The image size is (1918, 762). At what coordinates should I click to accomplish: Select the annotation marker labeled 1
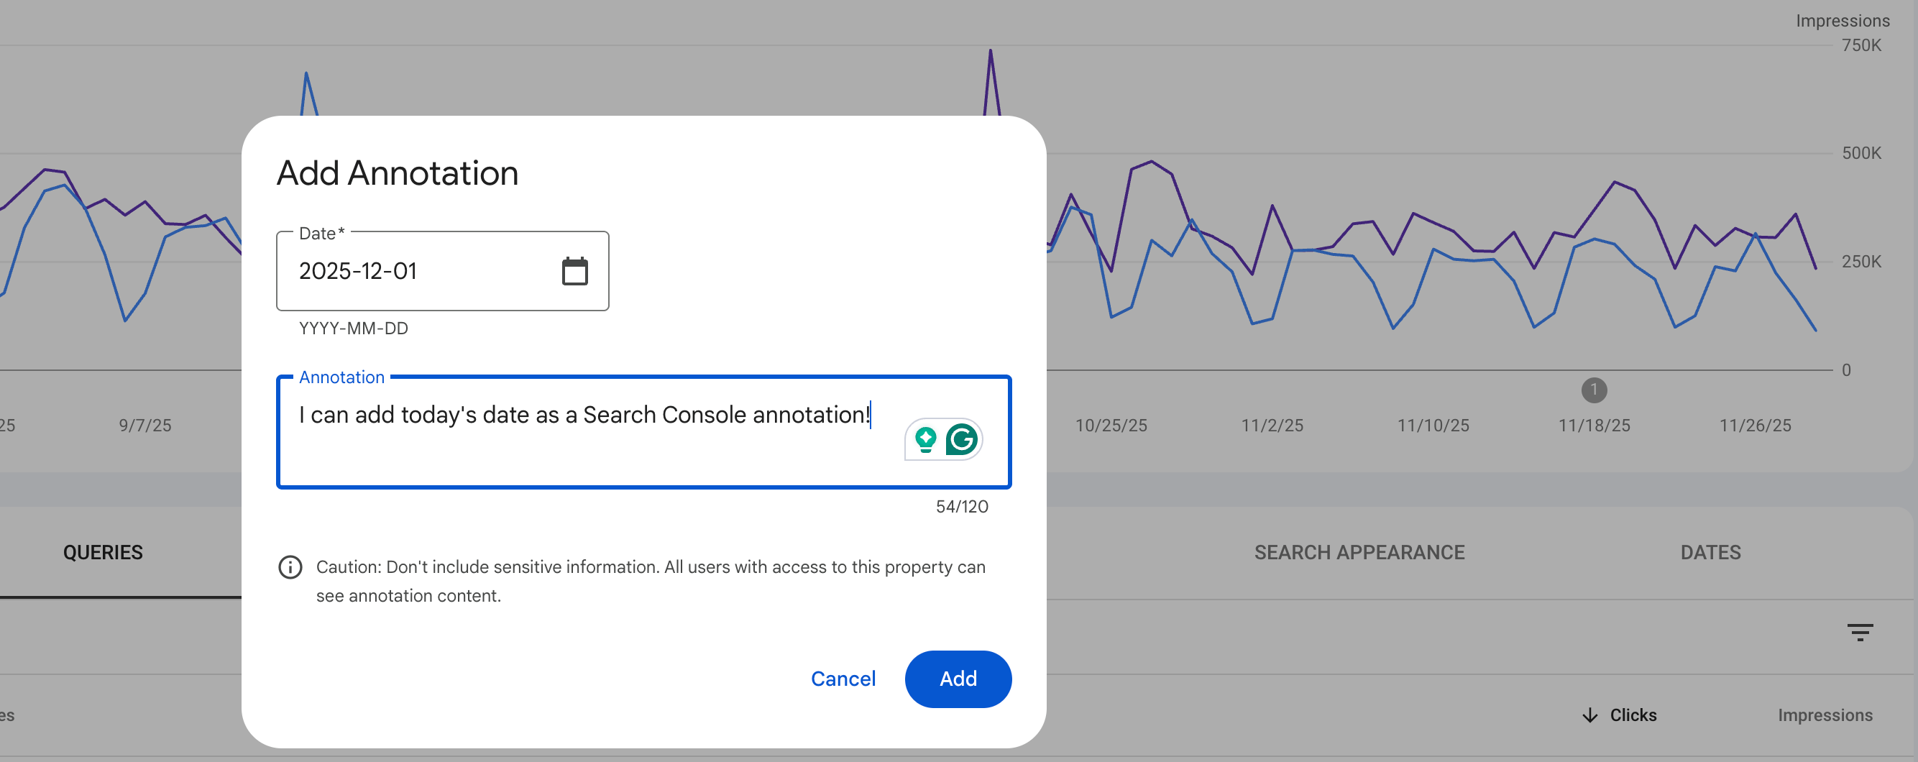click(x=1593, y=390)
